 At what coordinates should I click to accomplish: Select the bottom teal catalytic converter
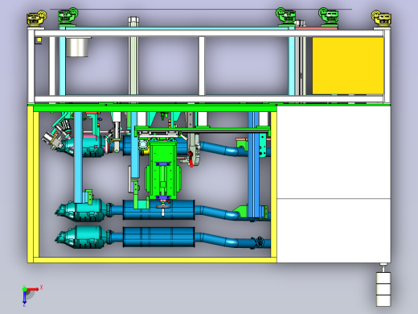tap(82, 237)
